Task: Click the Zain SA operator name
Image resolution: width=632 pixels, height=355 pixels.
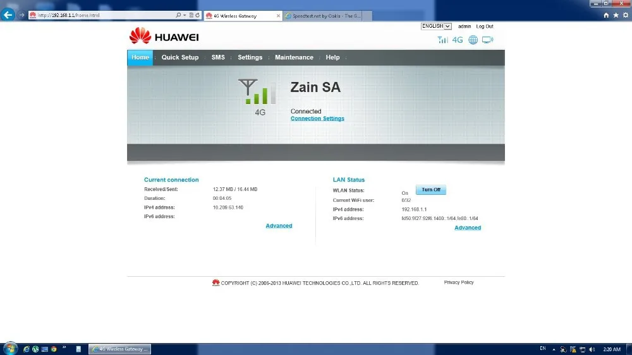Action: (315, 87)
